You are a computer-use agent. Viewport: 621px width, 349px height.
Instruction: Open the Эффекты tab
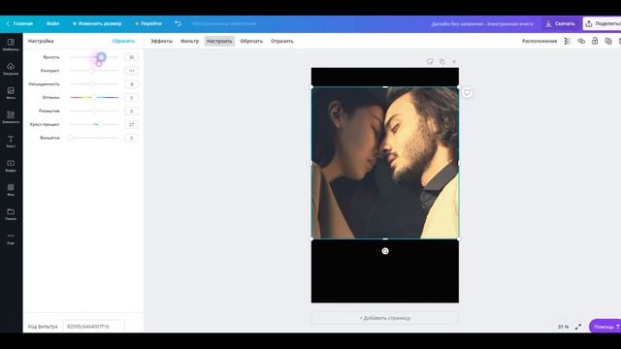(162, 41)
